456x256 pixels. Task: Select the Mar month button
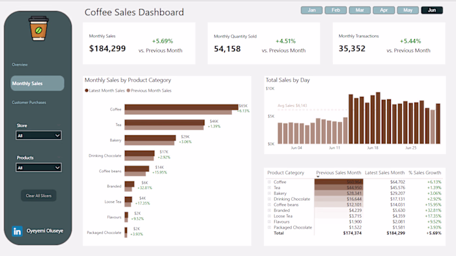(360, 10)
